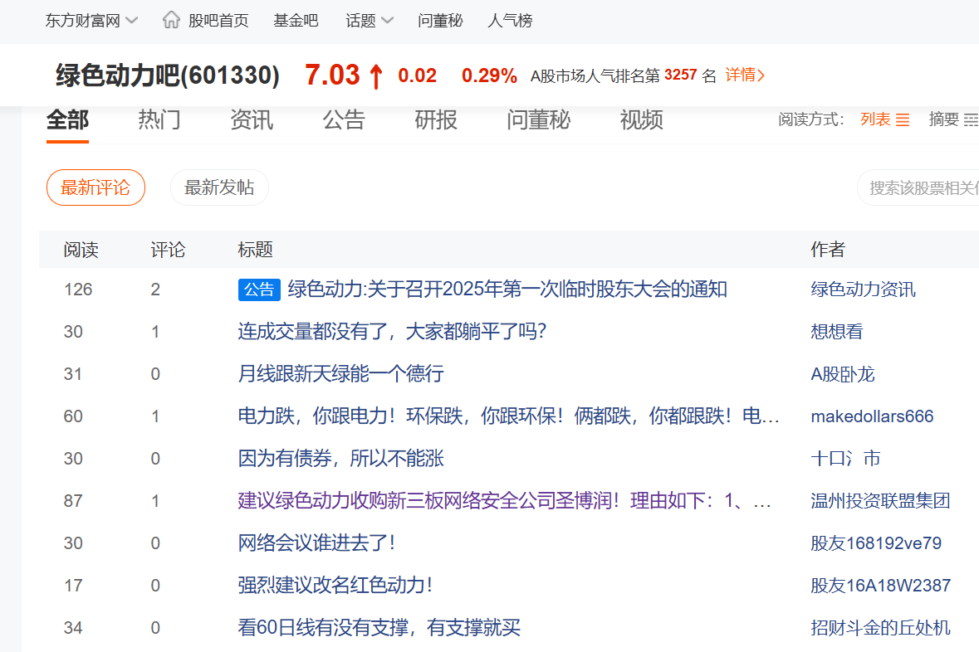Open the 问董秘 top navigation link
979x652 pixels.
(x=440, y=21)
